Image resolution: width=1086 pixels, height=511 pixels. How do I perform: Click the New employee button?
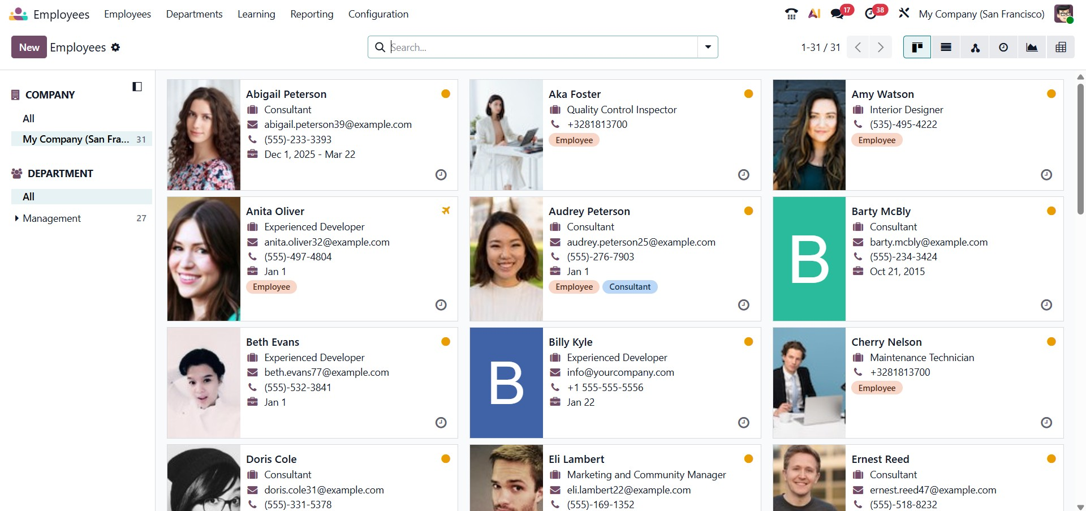(x=29, y=48)
